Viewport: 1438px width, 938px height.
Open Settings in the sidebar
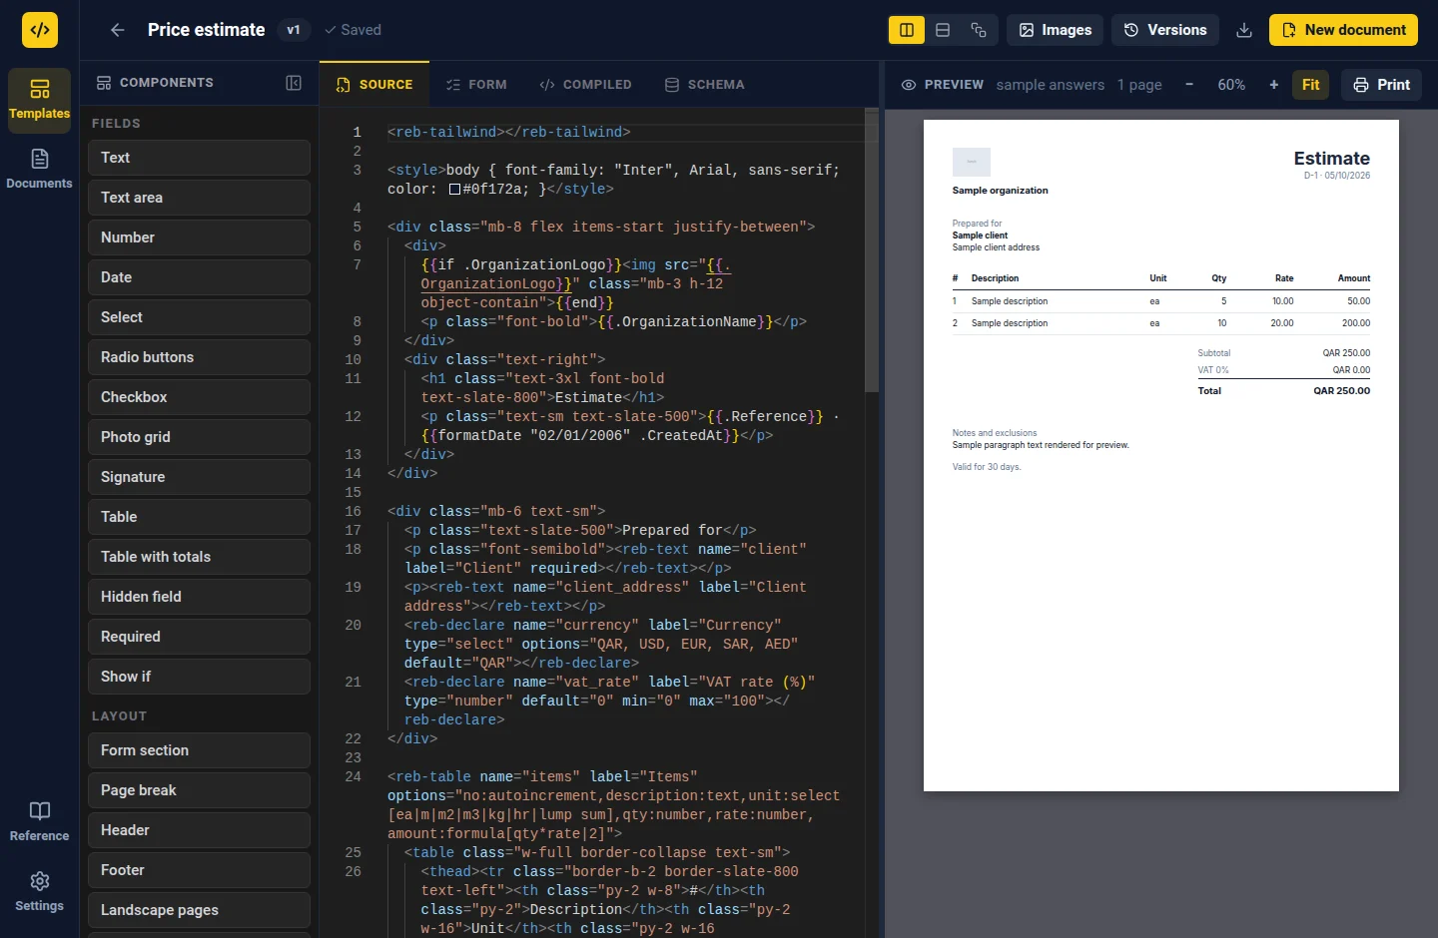pos(40,892)
